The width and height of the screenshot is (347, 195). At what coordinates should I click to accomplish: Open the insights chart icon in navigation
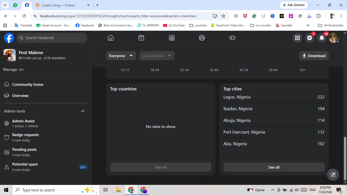[x=171, y=38]
